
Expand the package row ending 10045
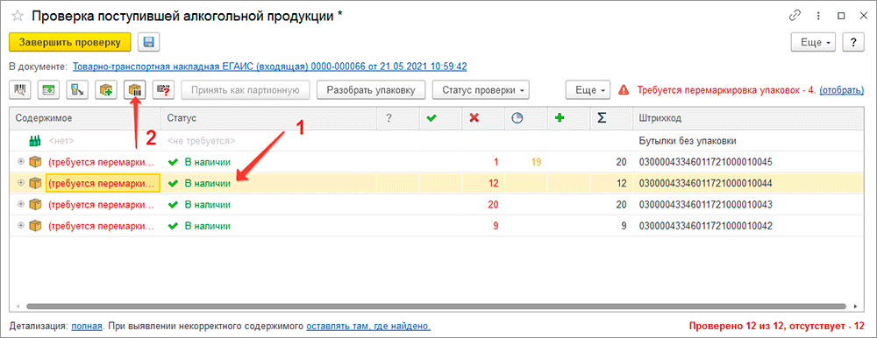(21, 162)
